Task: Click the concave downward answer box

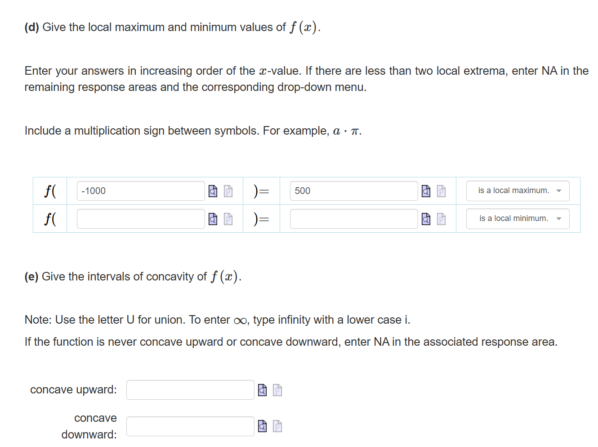Action: [x=190, y=426]
